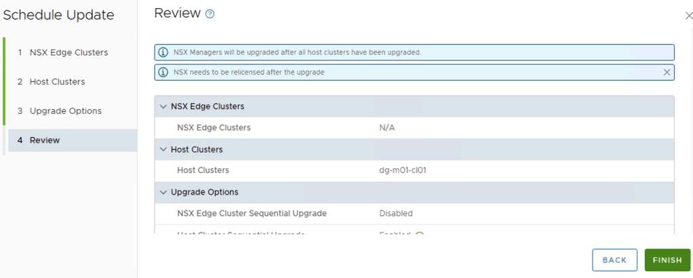Click Disabled value for Edge Sequential Upgrade
693x278 pixels.
point(396,214)
